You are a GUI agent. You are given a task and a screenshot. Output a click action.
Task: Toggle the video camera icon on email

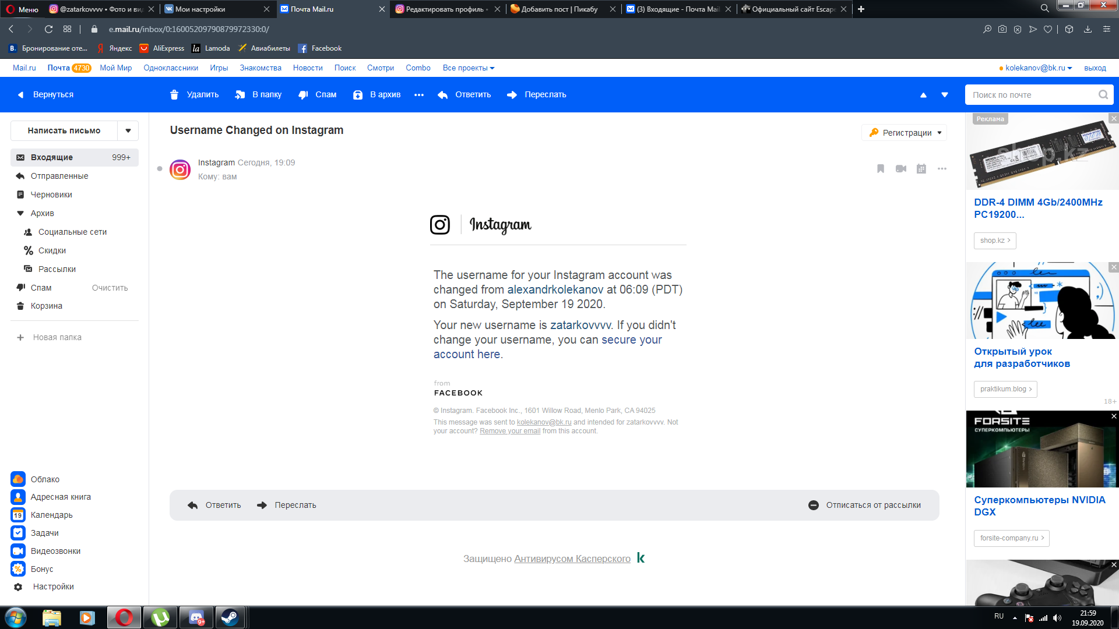pos(900,169)
